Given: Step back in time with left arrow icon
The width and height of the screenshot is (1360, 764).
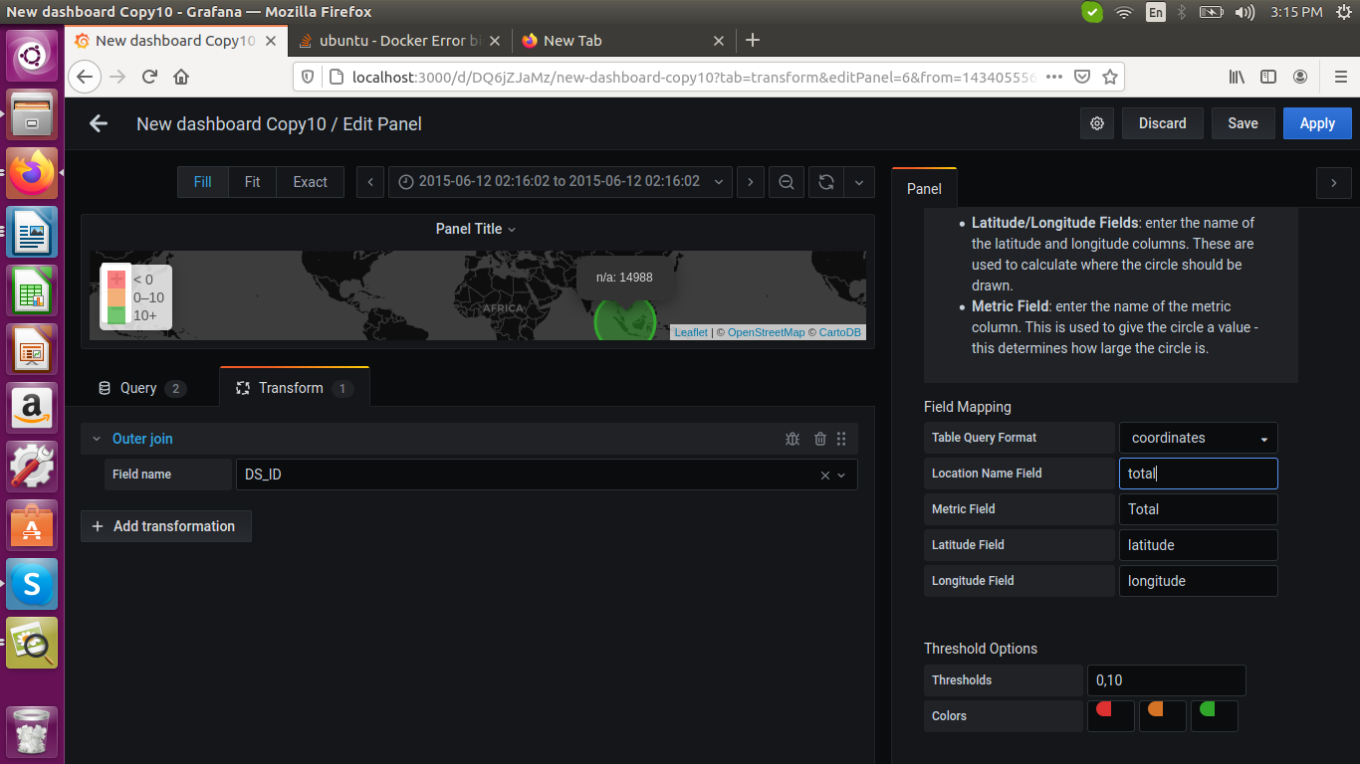Looking at the screenshot, I should (369, 181).
